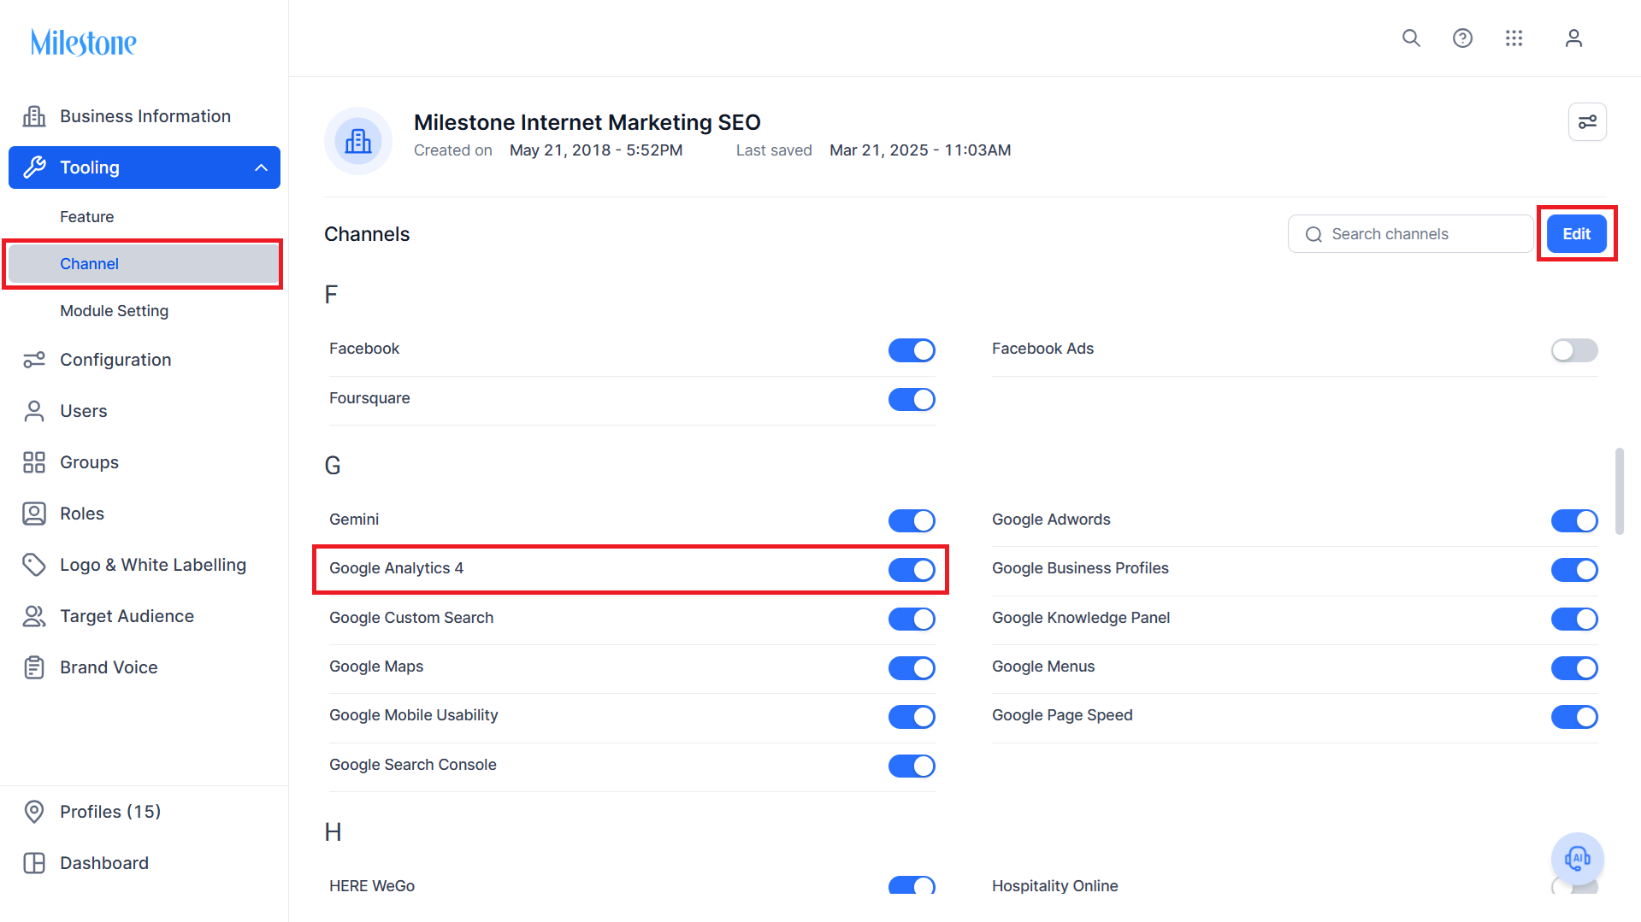Click the Dashboard layout icon
The width and height of the screenshot is (1641, 922).
pos(34,863)
